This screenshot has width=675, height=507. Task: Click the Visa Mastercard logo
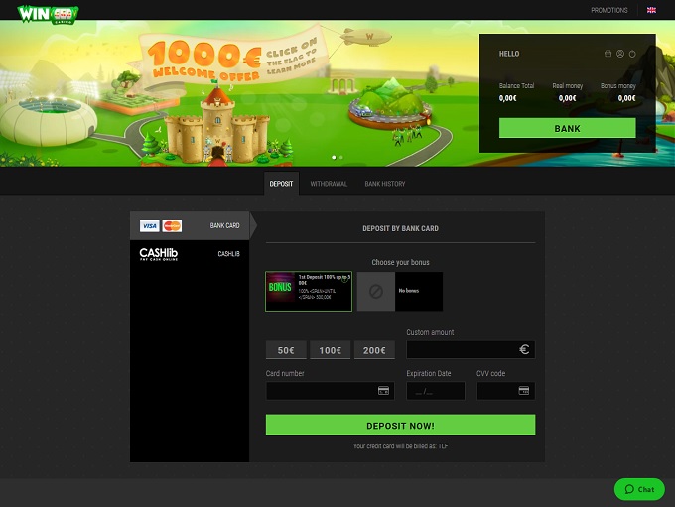[x=161, y=226]
